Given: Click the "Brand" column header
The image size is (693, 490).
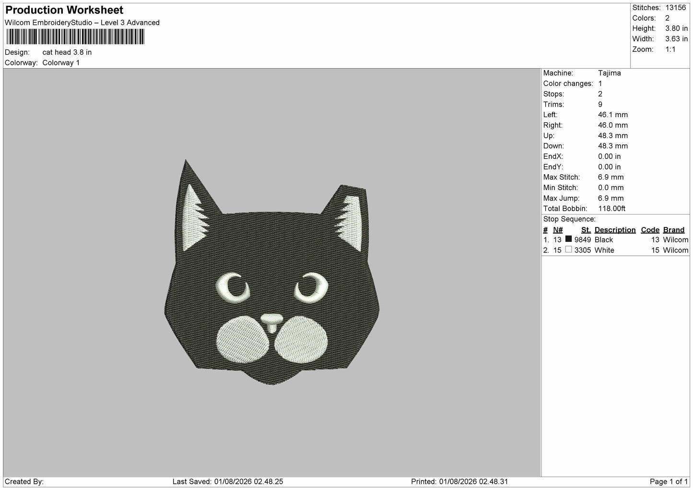Looking at the screenshot, I should click(674, 230).
